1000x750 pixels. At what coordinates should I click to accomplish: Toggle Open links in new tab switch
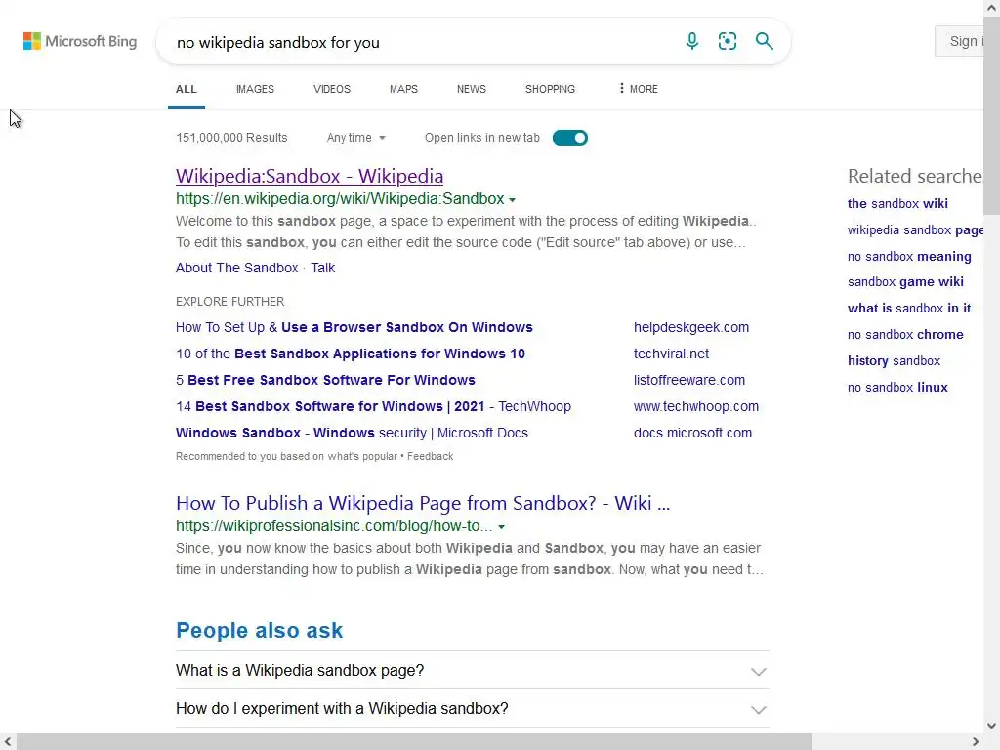click(570, 138)
